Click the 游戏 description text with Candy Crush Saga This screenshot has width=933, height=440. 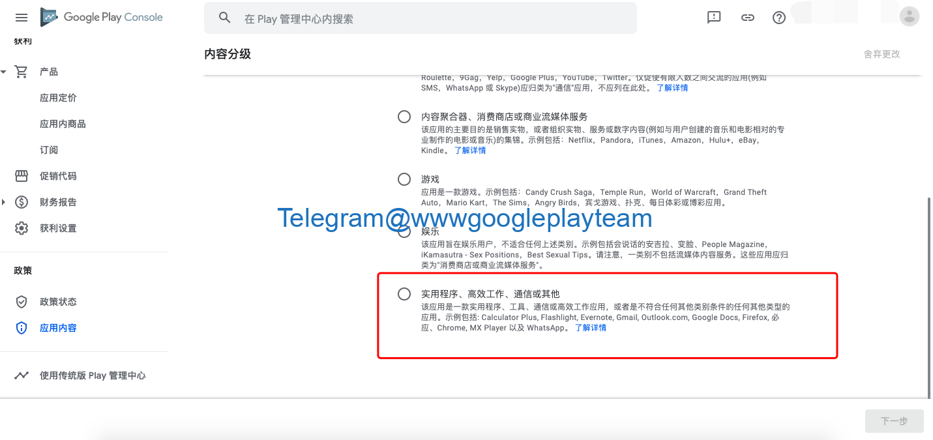point(594,198)
